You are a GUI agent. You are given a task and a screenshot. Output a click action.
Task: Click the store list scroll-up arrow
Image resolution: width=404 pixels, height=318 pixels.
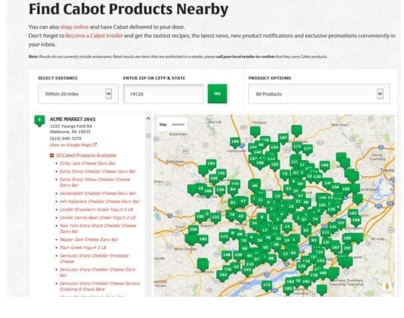point(148,119)
